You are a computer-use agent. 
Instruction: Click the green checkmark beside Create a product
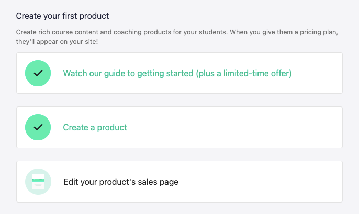click(x=38, y=127)
